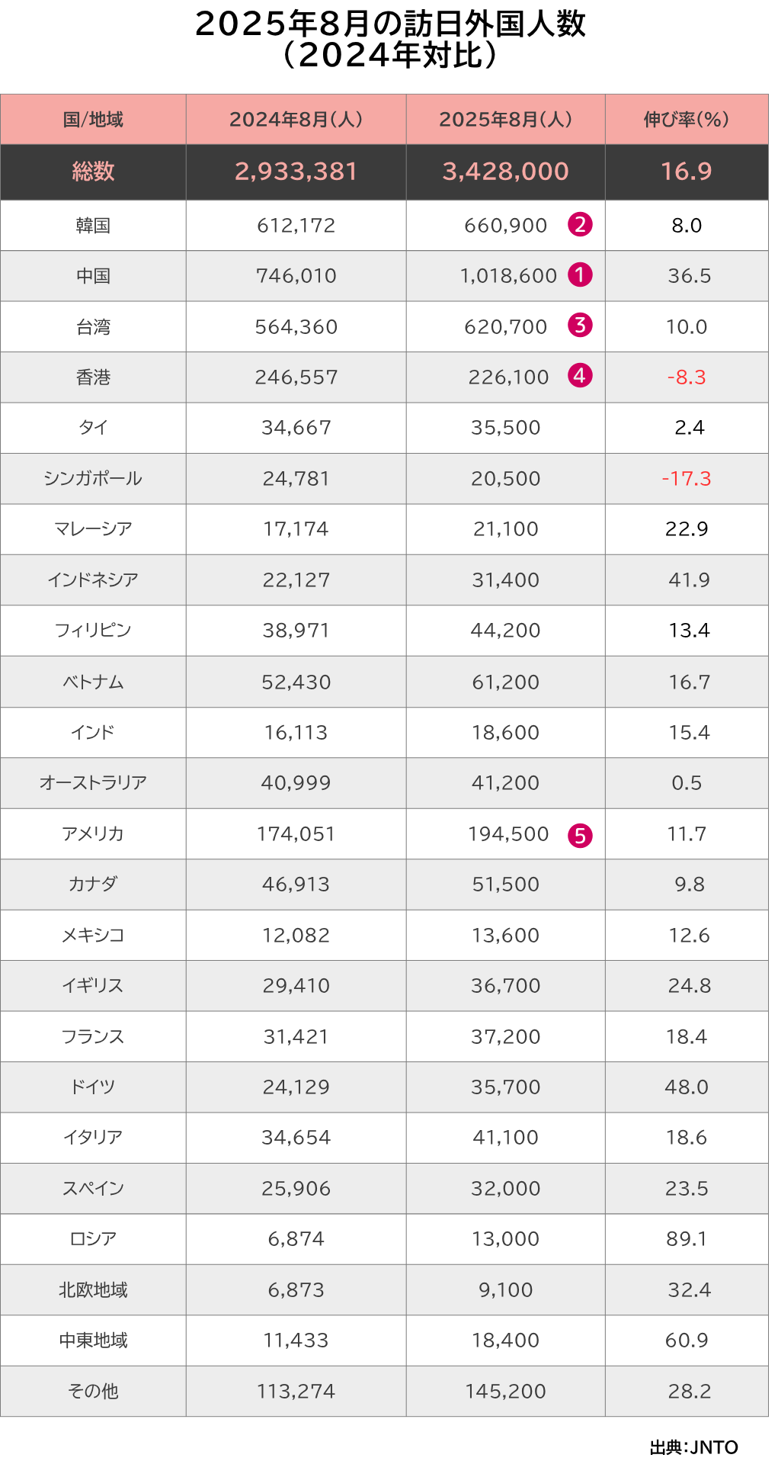Click the total 3,428,000 figure
This screenshot has width=778, height=1461.
coord(505,172)
